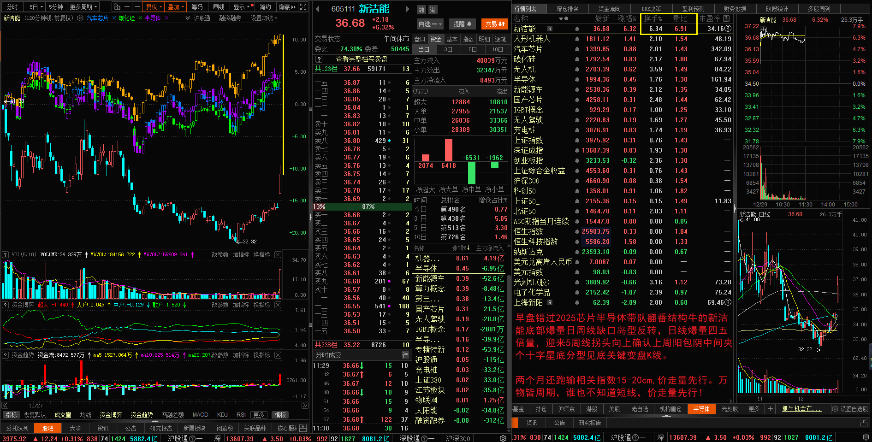Toggle the 画线 drawing tools
Image resolution: width=872 pixels, height=442 pixels.
coord(219,7)
